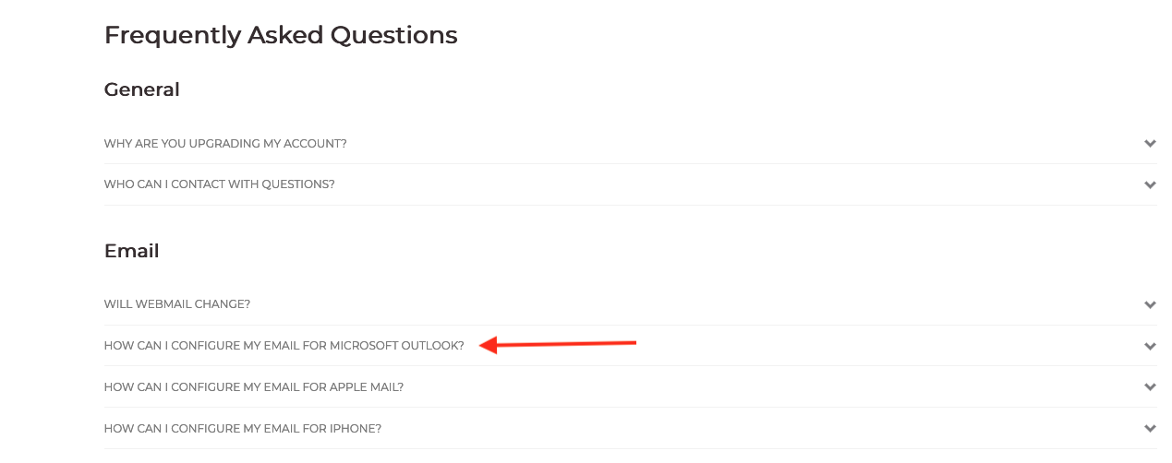The image size is (1172, 463).
Task: Expand the 'Will webmail change' chevron arrow
Action: click(x=1150, y=304)
